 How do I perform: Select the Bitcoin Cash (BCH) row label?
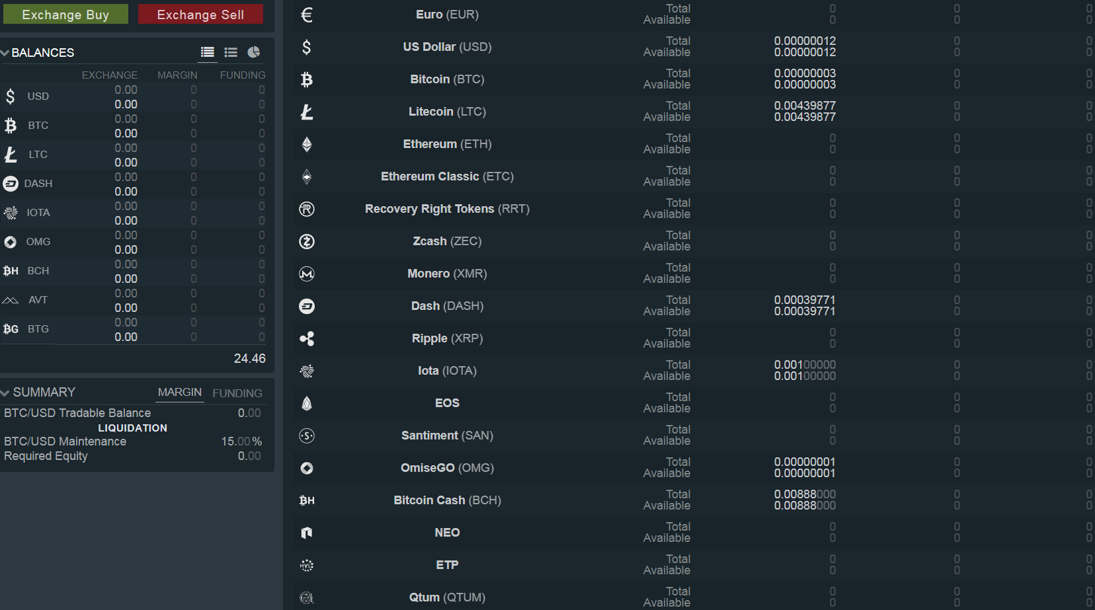coord(447,500)
